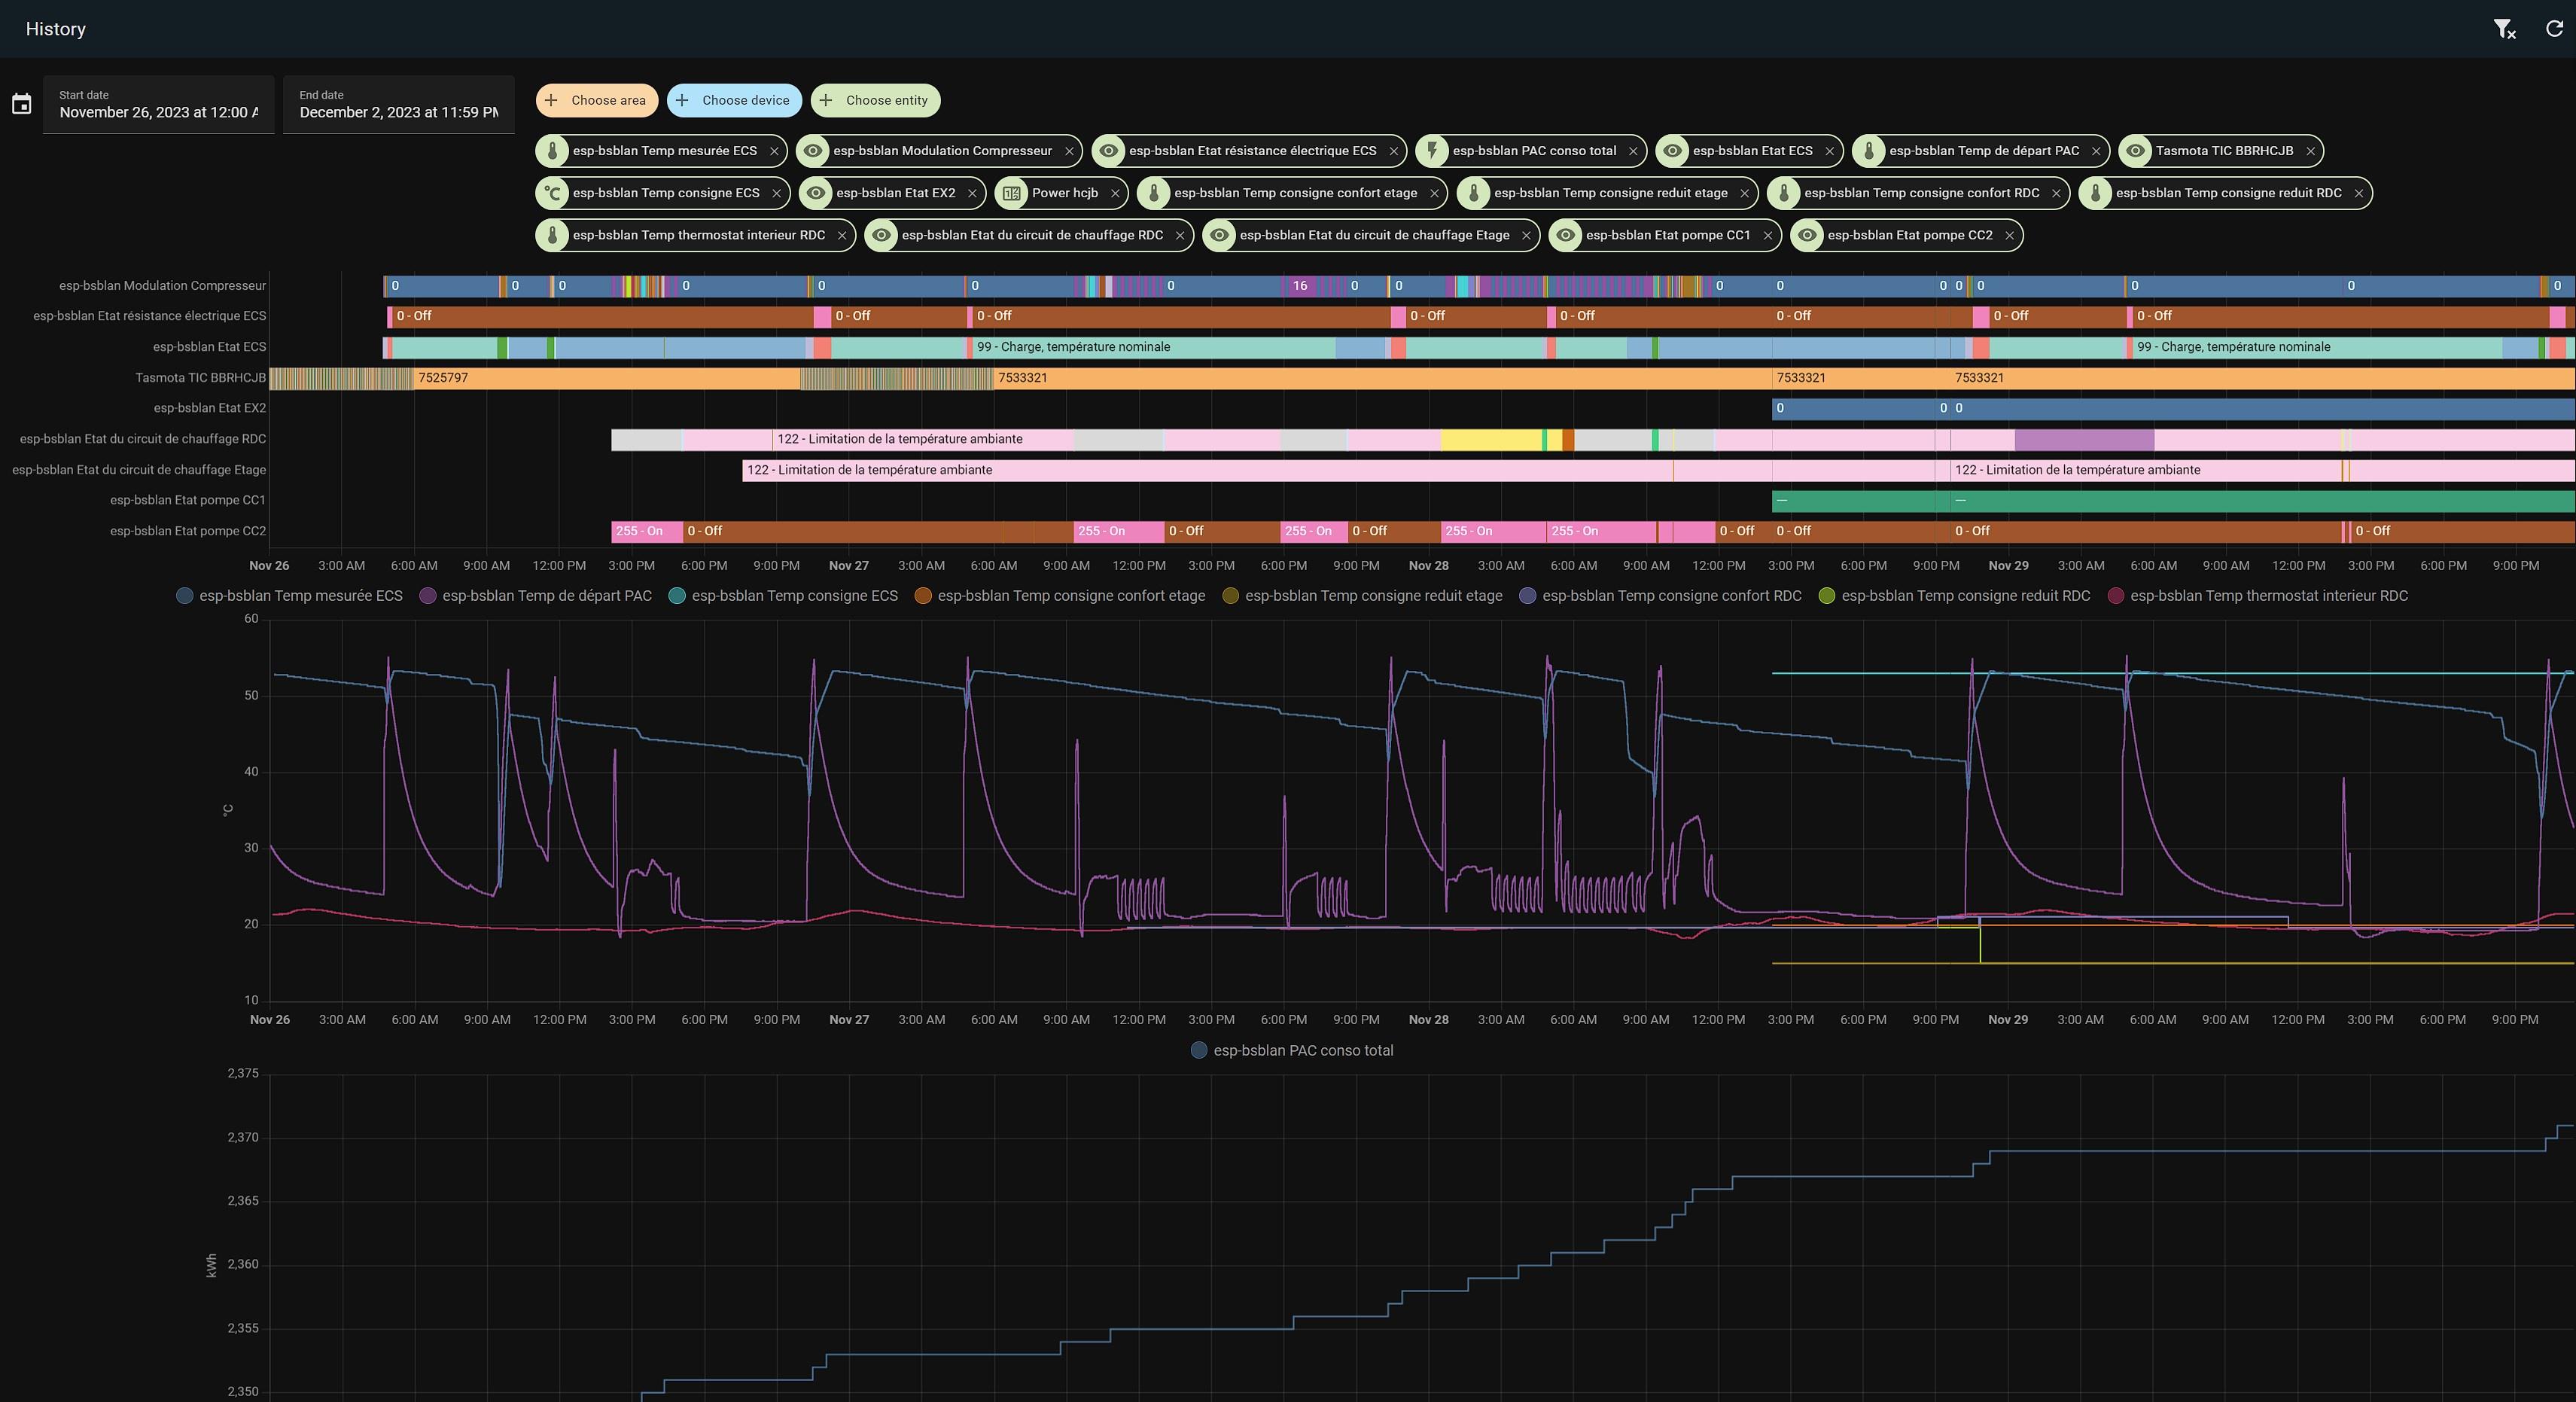This screenshot has height=1402, width=2576.
Task: Click the 'Tasmota TIC BBRHCJB' timeline row label
Action: pos(201,378)
